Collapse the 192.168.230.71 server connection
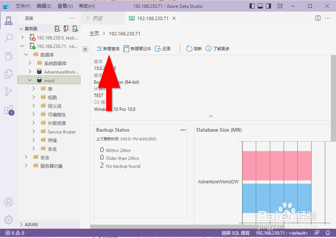Screen dimensions: 336x238 [x=22, y=46]
